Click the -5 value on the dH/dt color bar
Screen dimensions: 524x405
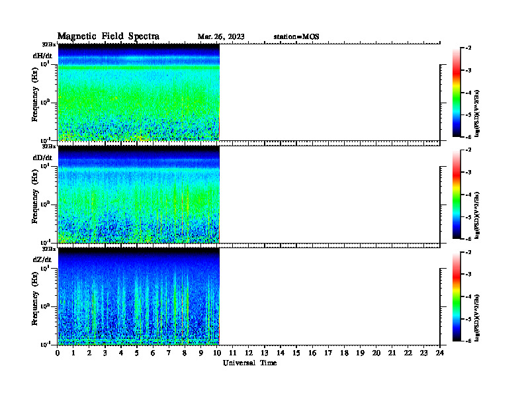tap(468, 115)
